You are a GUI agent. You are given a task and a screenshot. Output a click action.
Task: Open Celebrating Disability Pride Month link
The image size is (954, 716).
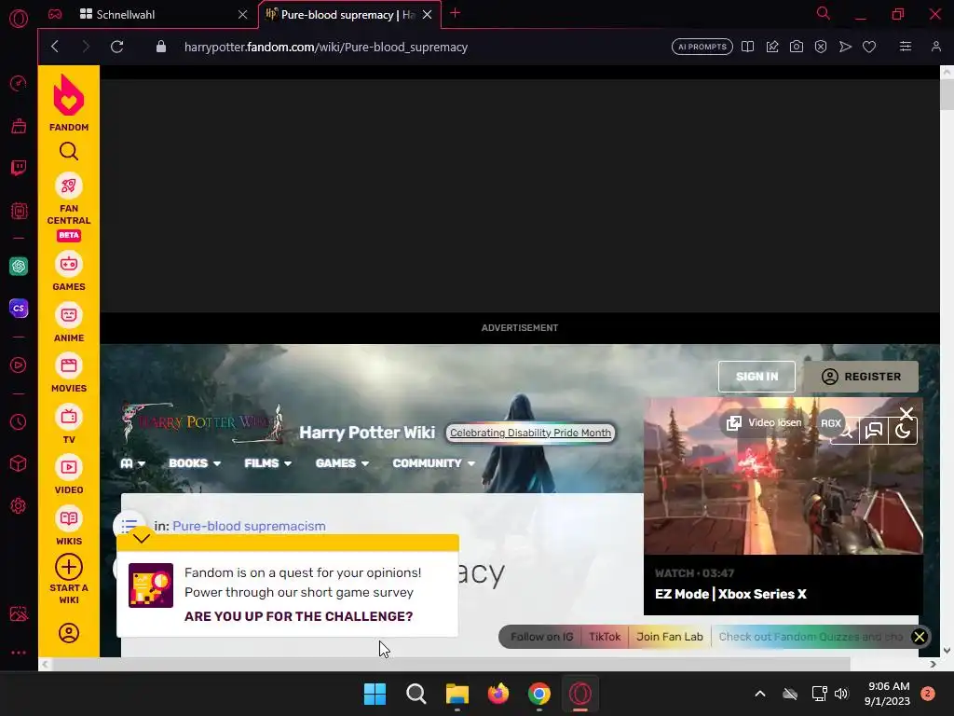pyautogui.click(x=530, y=433)
